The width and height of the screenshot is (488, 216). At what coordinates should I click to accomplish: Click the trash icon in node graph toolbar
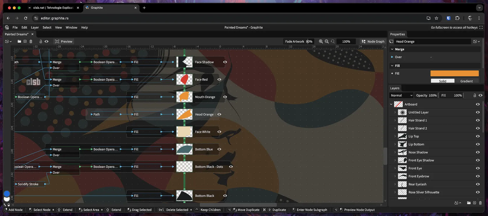(x=31, y=41)
